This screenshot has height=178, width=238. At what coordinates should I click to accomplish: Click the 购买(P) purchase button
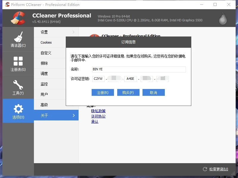click(128, 93)
